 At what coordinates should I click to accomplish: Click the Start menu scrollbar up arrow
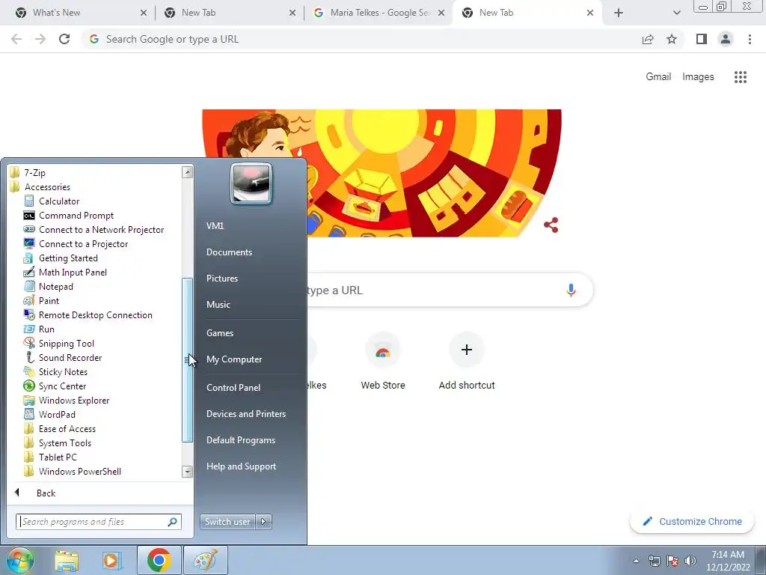coord(188,172)
